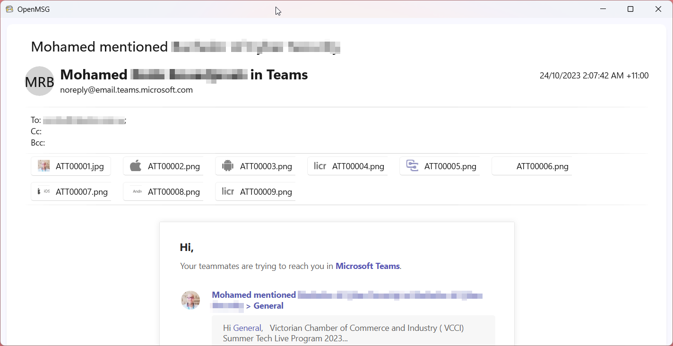Click the 'Mohamed ... in Teams' sender name
This screenshot has height=346, width=673.
184,75
